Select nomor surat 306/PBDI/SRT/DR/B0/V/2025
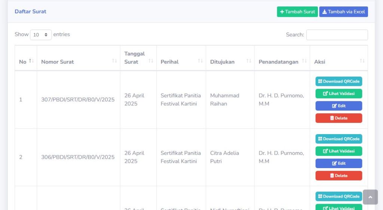The image size is (383, 210). coord(78,157)
